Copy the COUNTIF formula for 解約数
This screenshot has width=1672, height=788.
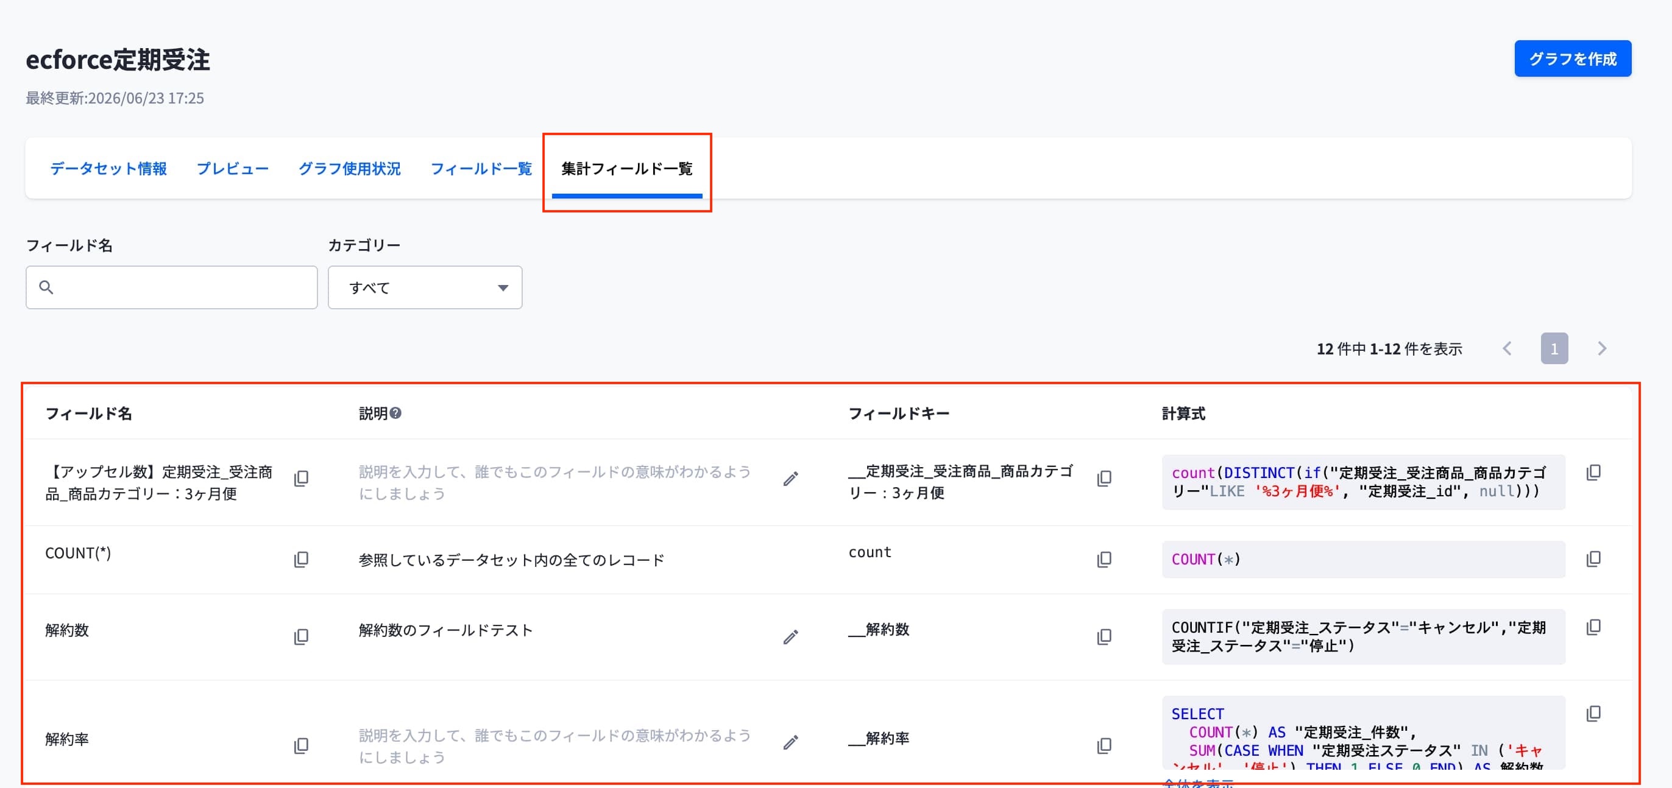(1593, 627)
